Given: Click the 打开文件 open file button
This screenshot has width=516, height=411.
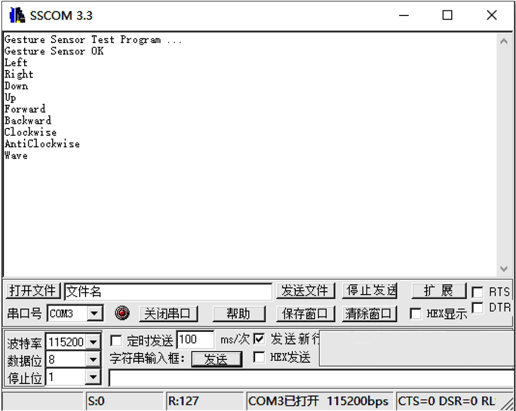Looking at the screenshot, I should [33, 291].
